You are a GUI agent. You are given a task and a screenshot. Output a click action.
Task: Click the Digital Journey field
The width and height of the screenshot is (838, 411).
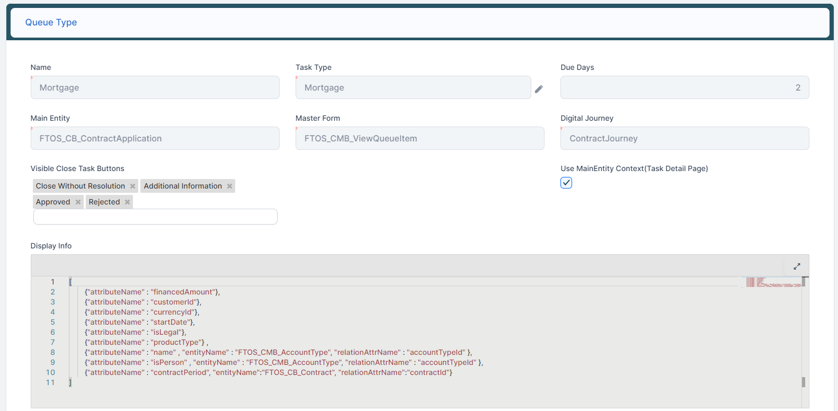(684, 138)
